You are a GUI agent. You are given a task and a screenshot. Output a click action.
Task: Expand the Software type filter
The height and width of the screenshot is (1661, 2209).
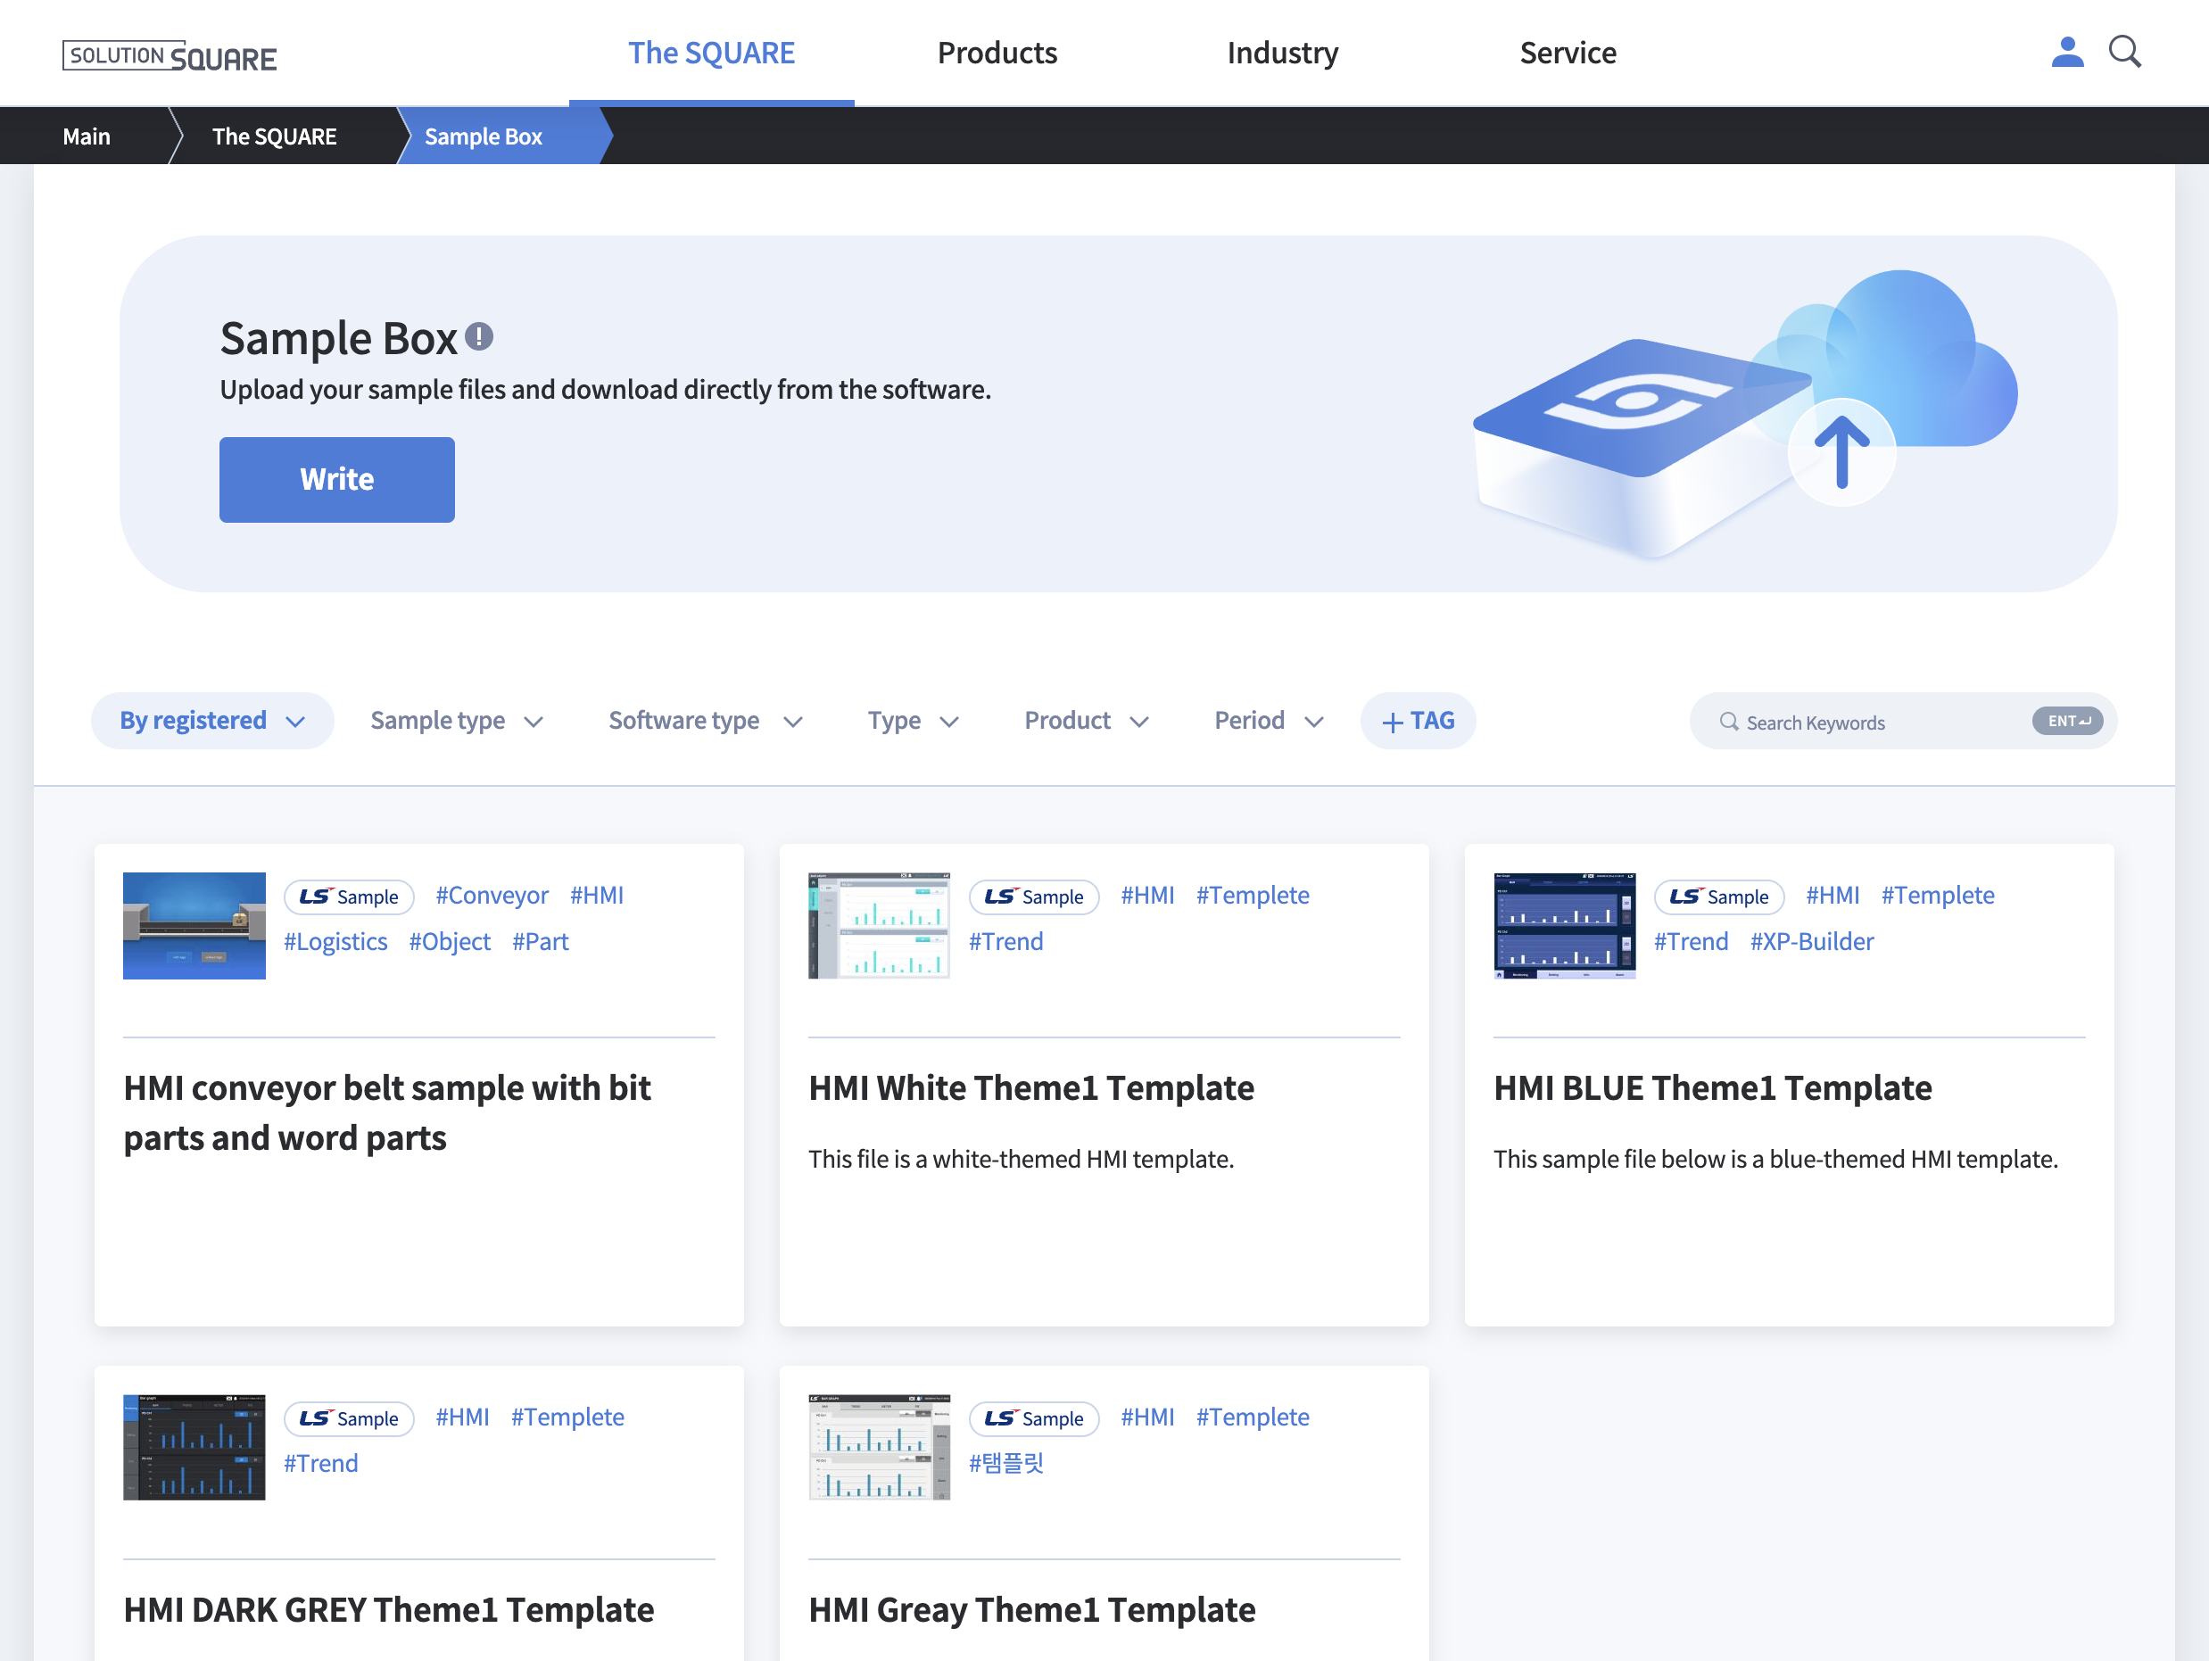[x=706, y=721]
